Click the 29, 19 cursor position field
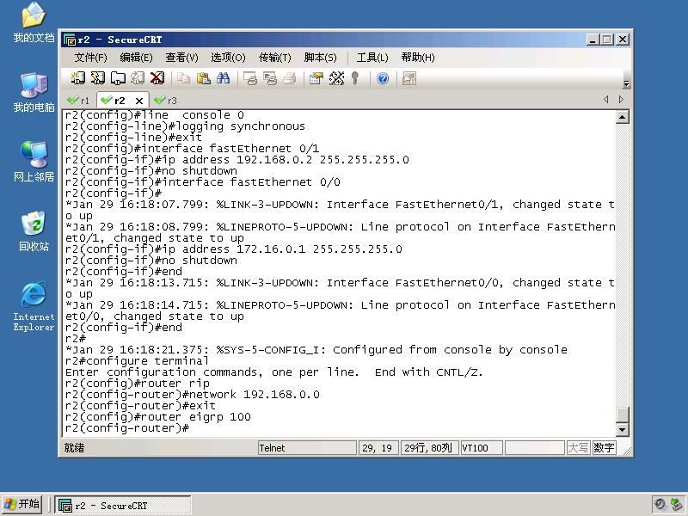This screenshot has height=516, width=688. click(x=378, y=448)
